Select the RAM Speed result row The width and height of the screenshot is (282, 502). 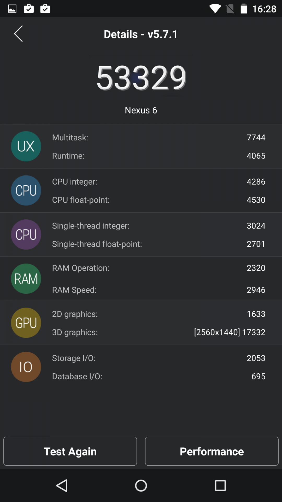pyautogui.click(x=158, y=290)
